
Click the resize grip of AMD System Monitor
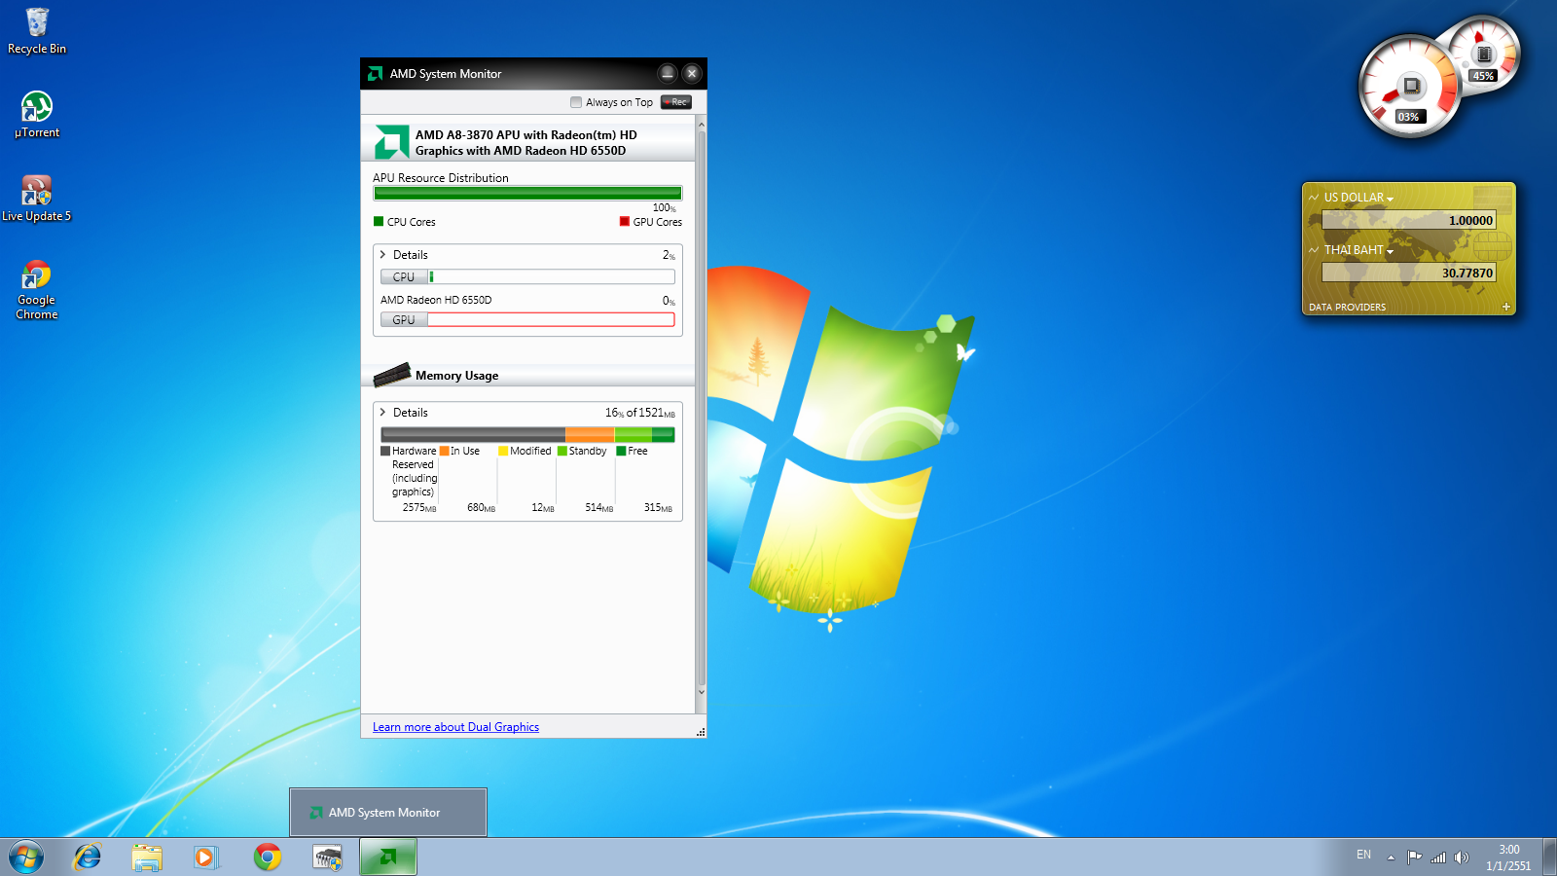701,731
